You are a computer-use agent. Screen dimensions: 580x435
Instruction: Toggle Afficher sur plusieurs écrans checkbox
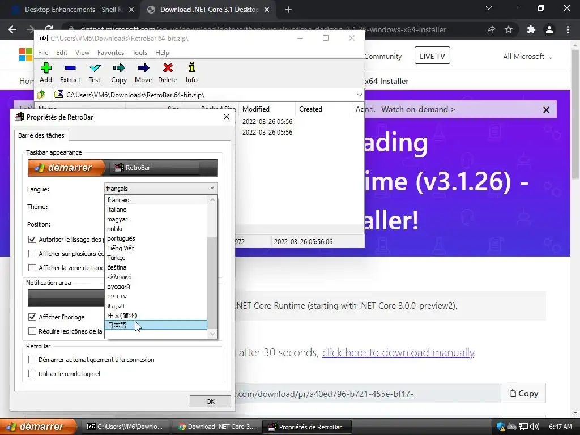coord(32,253)
